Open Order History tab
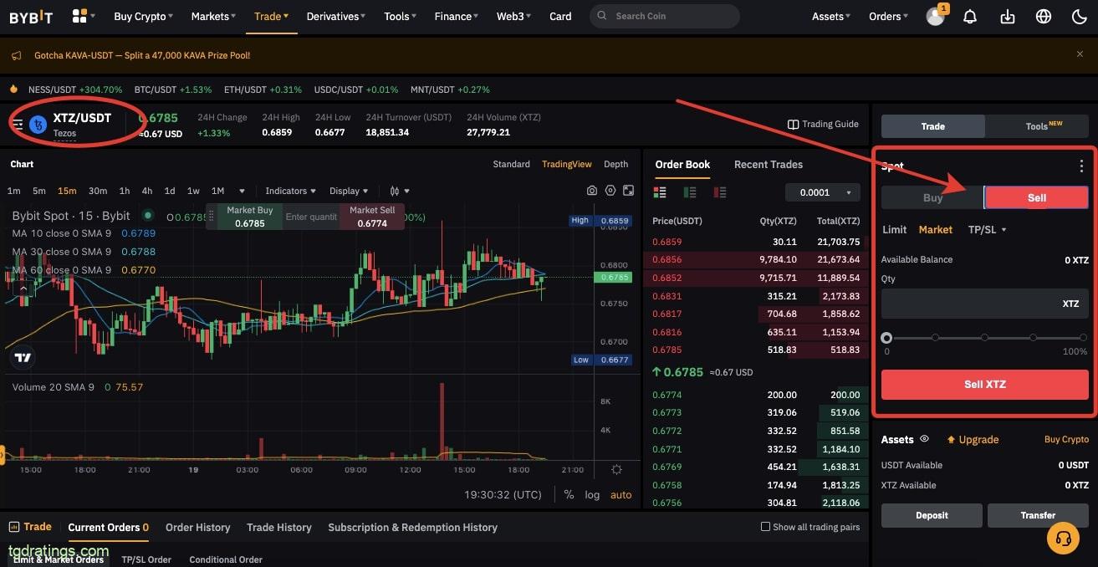This screenshot has width=1098, height=567. tap(197, 527)
